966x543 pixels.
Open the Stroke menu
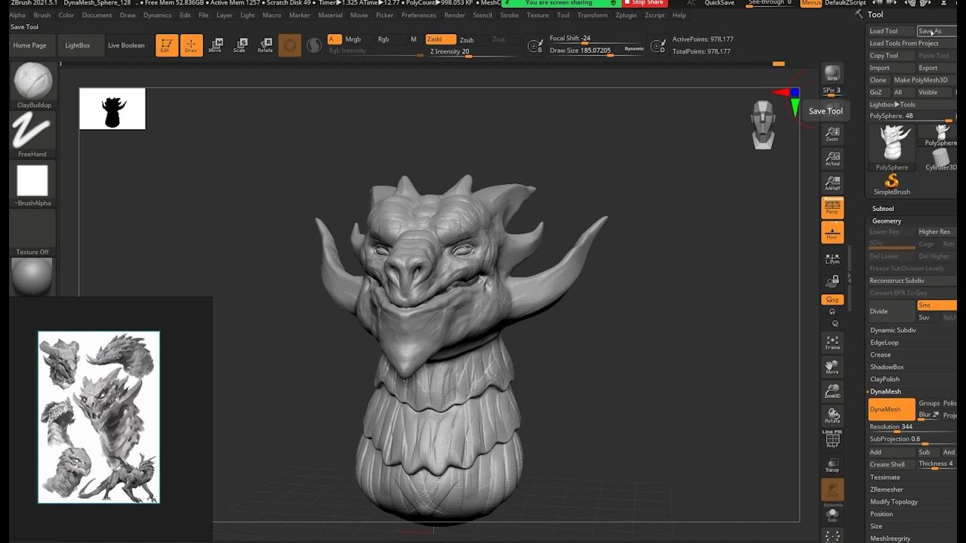point(509,15)
